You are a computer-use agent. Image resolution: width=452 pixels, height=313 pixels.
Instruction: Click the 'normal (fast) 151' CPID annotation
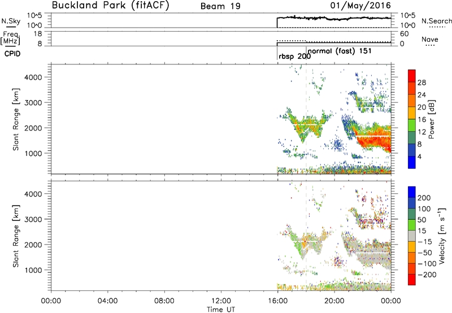(x=340, y=51)
